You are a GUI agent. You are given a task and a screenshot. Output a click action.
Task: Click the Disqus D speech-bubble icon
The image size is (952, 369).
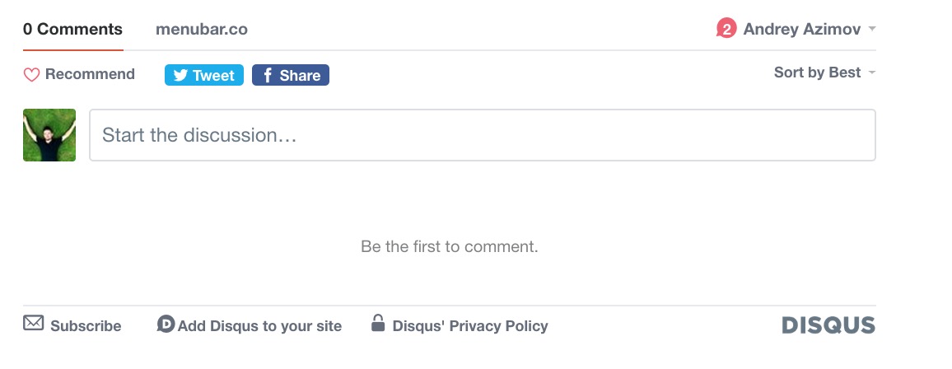pos(166,325)
